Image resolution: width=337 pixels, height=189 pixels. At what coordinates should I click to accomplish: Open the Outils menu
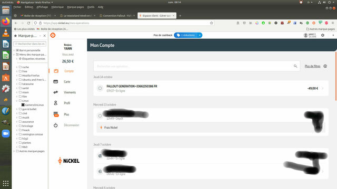(91, 7)
